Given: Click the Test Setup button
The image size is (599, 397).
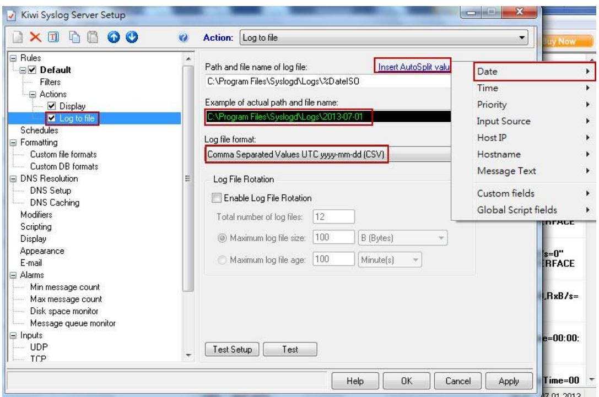Looking at the screenshot, I should pyautogui.click(x=232, y=349).
